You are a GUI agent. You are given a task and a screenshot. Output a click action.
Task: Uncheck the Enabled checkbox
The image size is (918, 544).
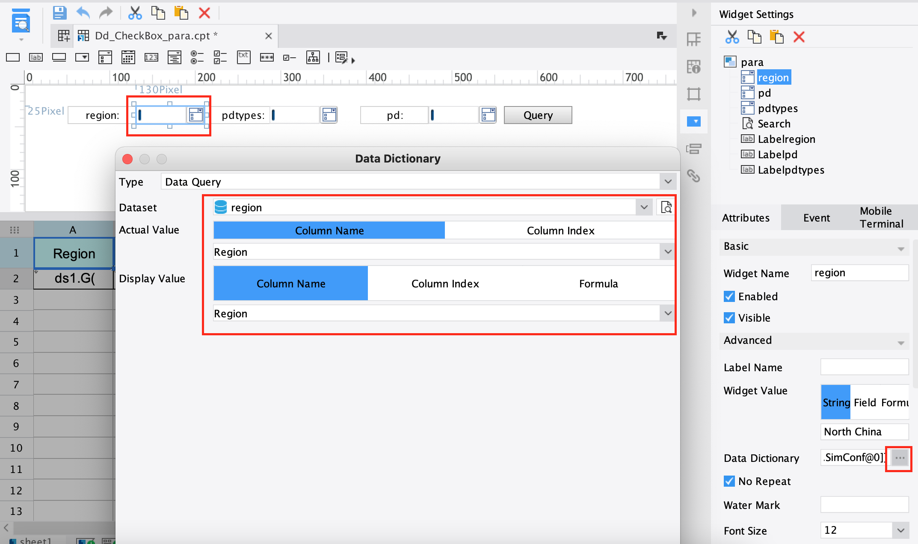tap(729, 296)
